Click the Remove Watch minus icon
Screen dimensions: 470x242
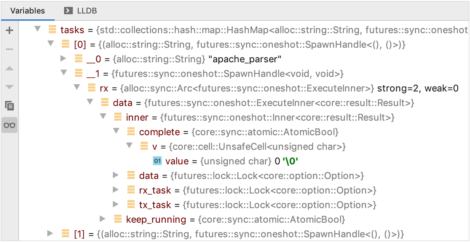[9, 49]
